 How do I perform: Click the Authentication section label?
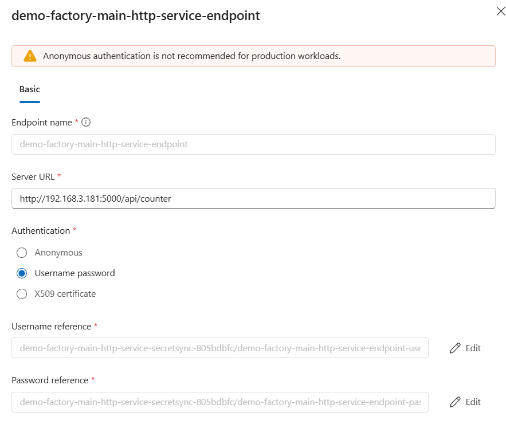point(41,230)
